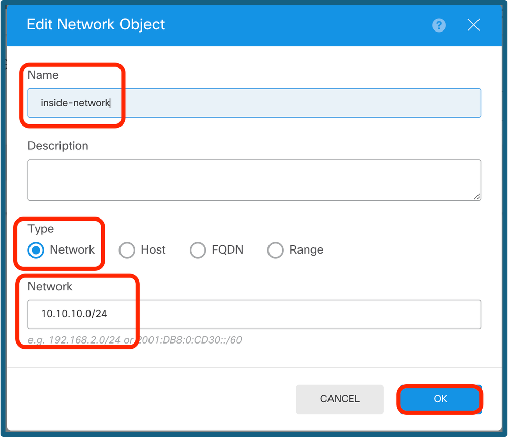This screenshot has height=437, width=508.
Task: Click the Description label
Action: click(58, 146)
